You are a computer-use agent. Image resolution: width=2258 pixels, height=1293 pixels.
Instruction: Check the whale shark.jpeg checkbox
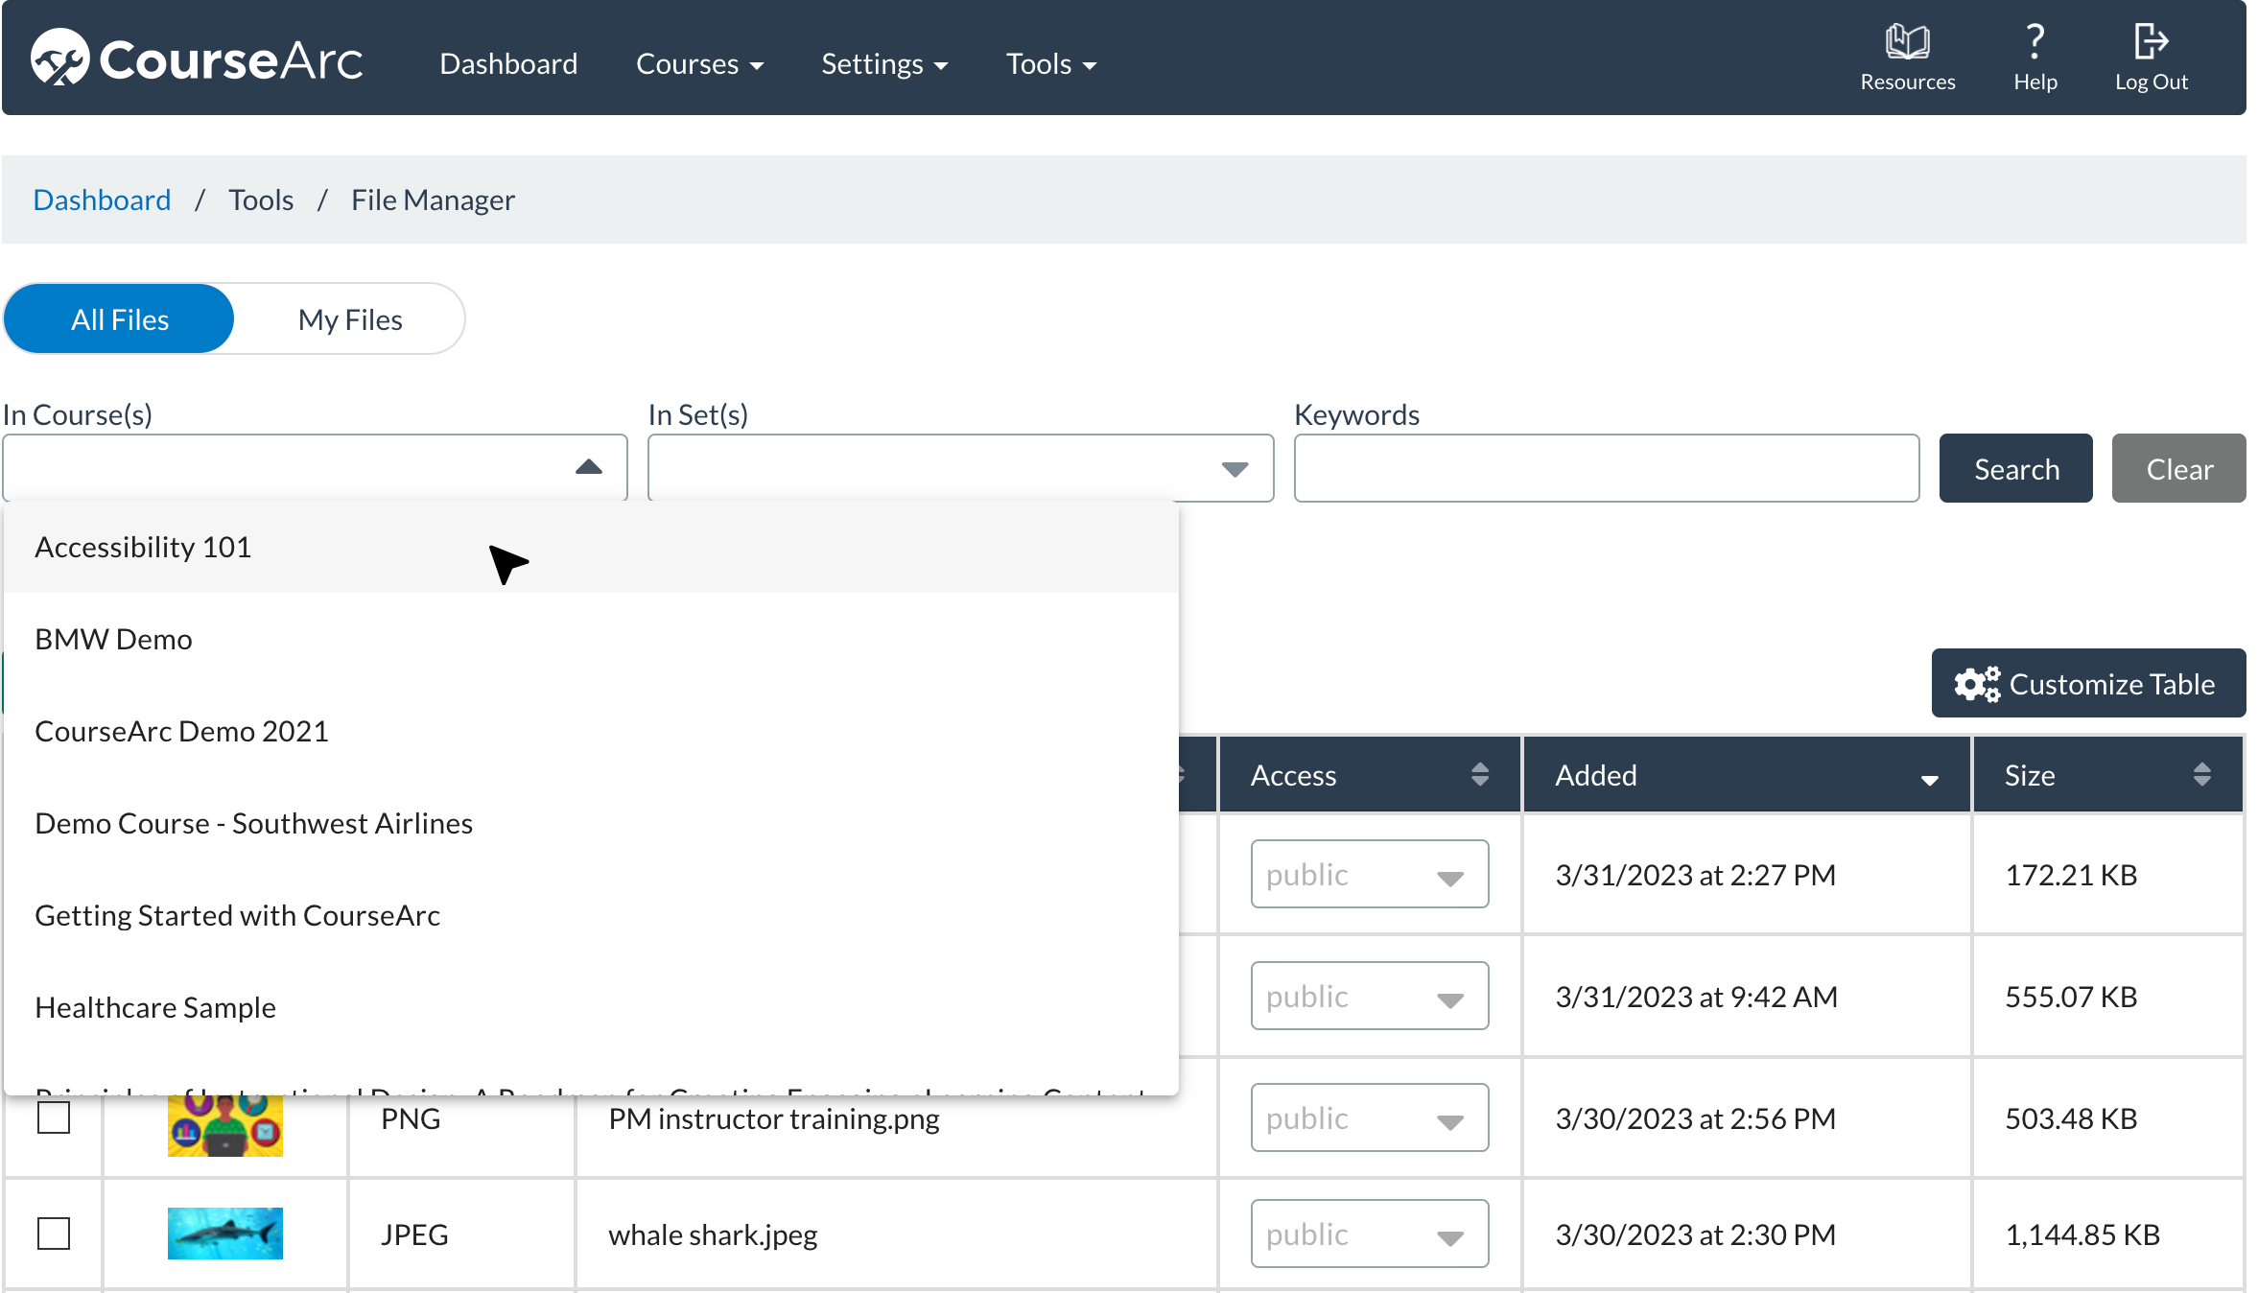pyautogui.click(x=54, y=1234)
